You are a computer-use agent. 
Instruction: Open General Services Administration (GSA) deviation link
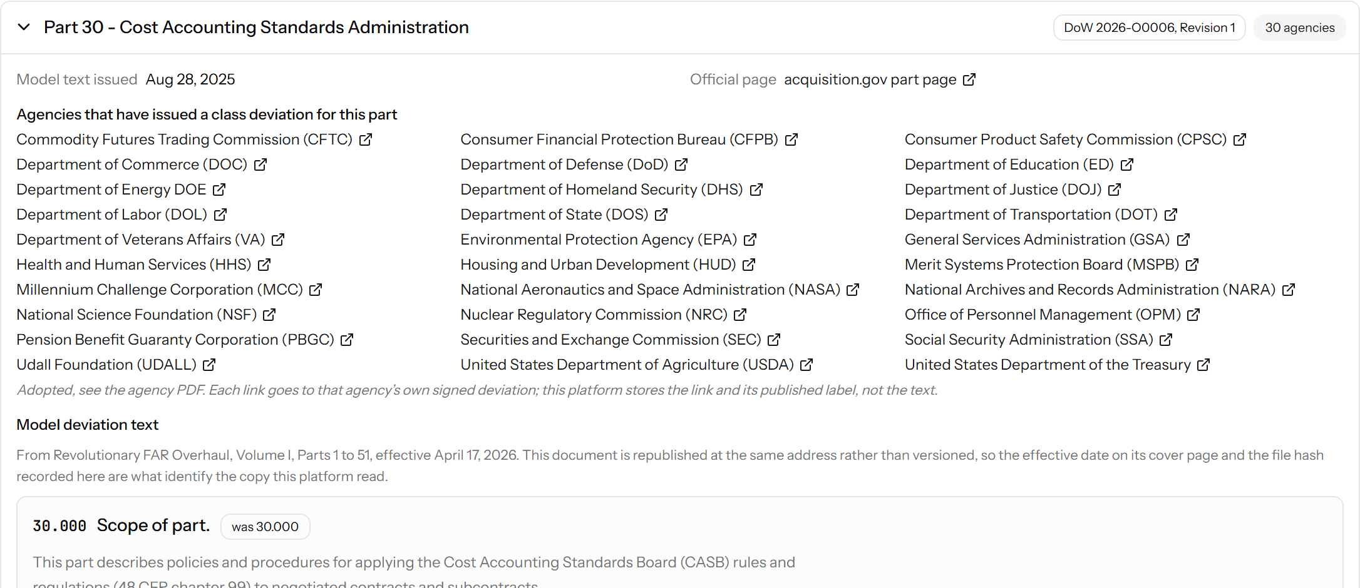click(x=1037, y=240)
